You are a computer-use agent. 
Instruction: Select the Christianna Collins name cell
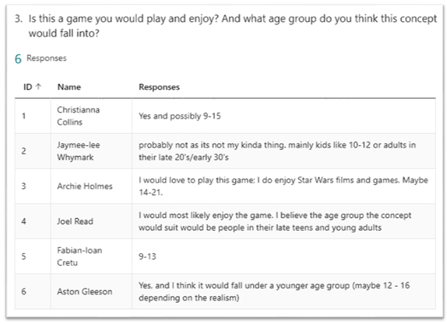pyautogui.click(x=78, y=116)
